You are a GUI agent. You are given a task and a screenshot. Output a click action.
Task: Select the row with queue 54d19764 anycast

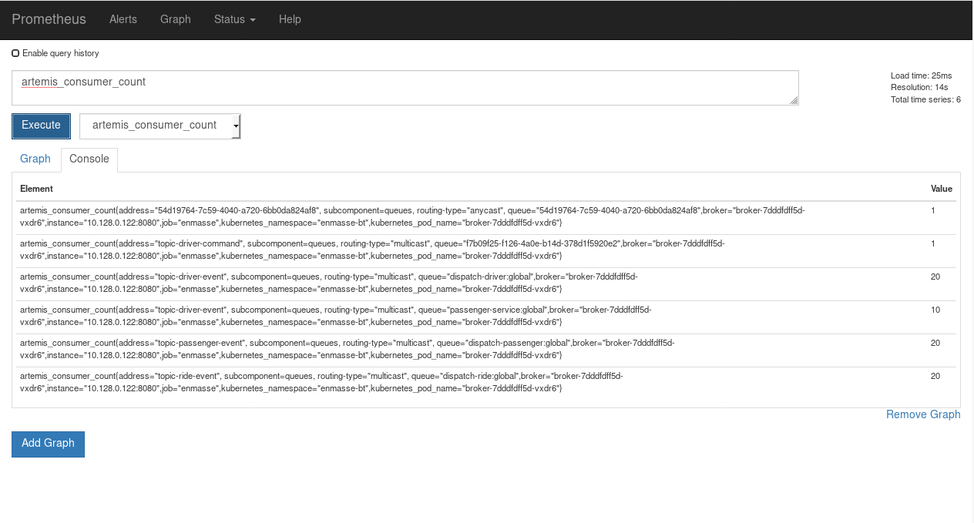click(x=486, y=218)
